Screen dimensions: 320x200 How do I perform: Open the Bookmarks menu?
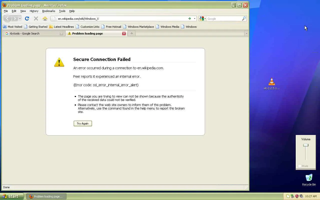48,11
